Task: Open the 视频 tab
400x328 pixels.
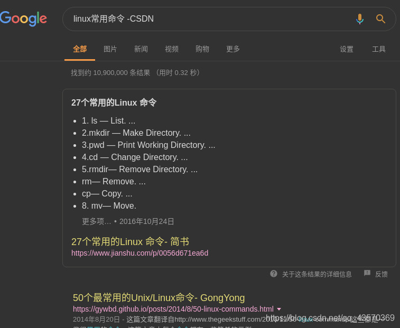Action: point(171,49)
